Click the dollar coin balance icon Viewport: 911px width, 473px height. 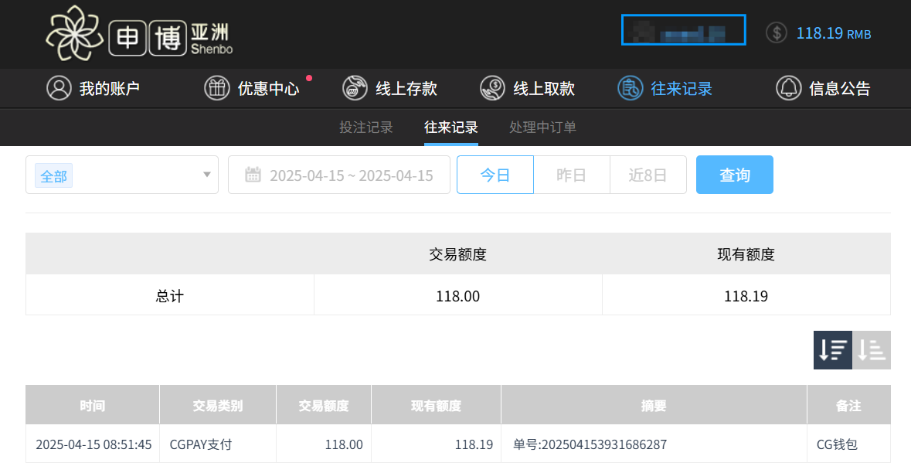pyautogui.click(x=776, y=33)
